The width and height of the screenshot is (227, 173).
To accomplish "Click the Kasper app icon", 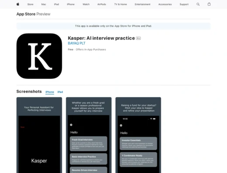I will (39, 56).
